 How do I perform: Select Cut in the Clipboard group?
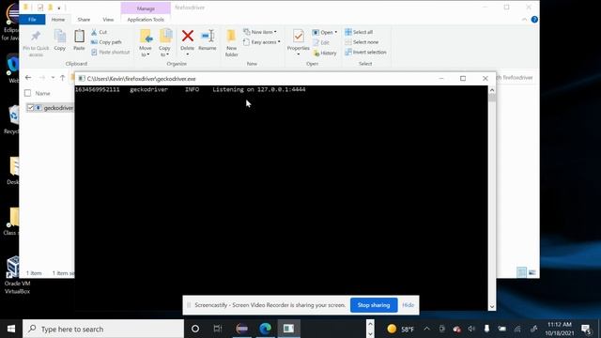100,32
